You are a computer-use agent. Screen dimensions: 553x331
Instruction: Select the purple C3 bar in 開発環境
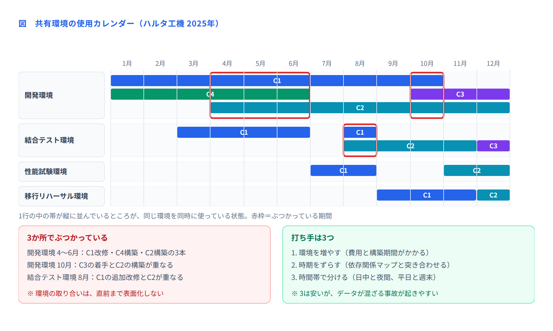pyautogui.click(x=460, y=94)
